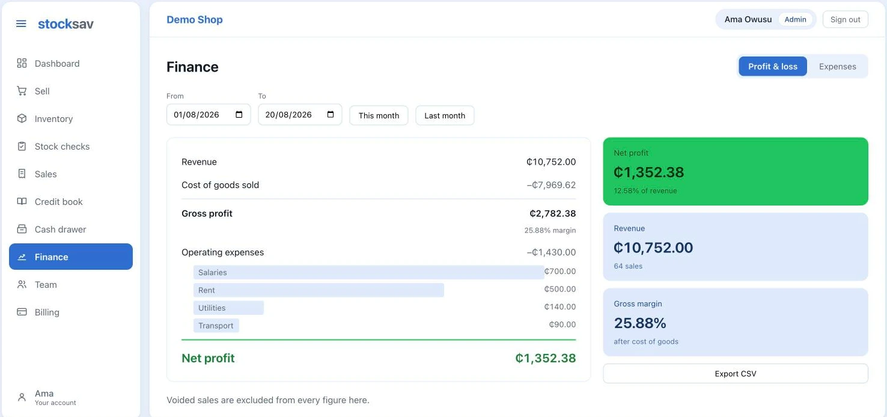Click the Gross margin summary card

tap(736, 322)
